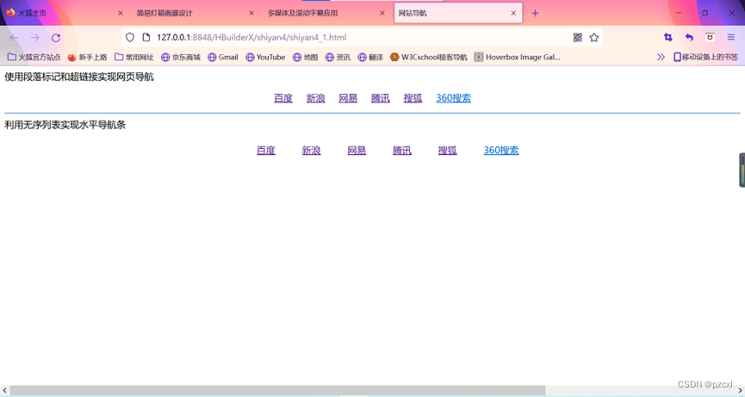This screenshot has width=745, height=397.
Task: Close the 简易灯箱画廊设计 tab
Action: point(251,13)
